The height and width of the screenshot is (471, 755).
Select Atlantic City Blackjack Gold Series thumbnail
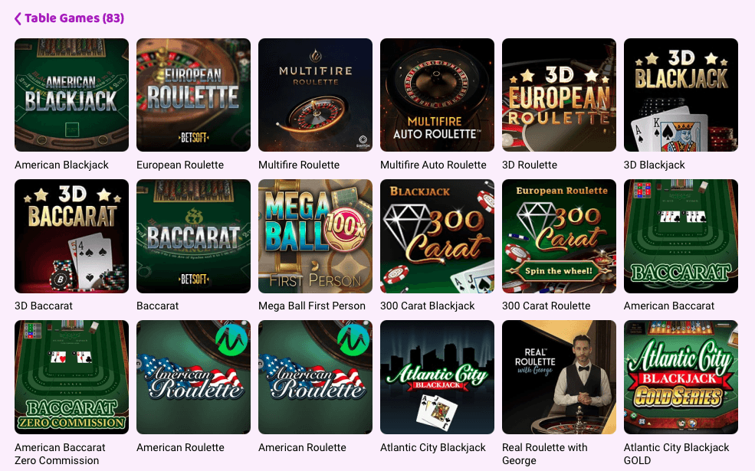click(x=681, y=378)
